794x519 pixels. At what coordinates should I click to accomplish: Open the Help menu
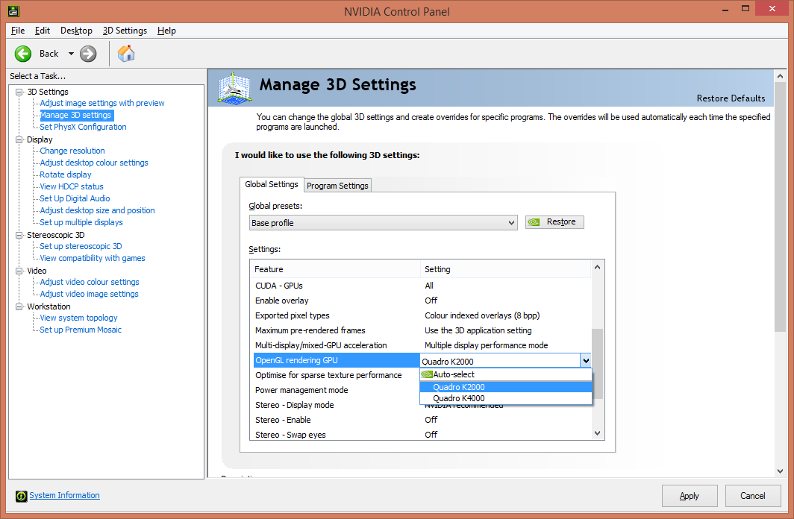tap(166, 31)
